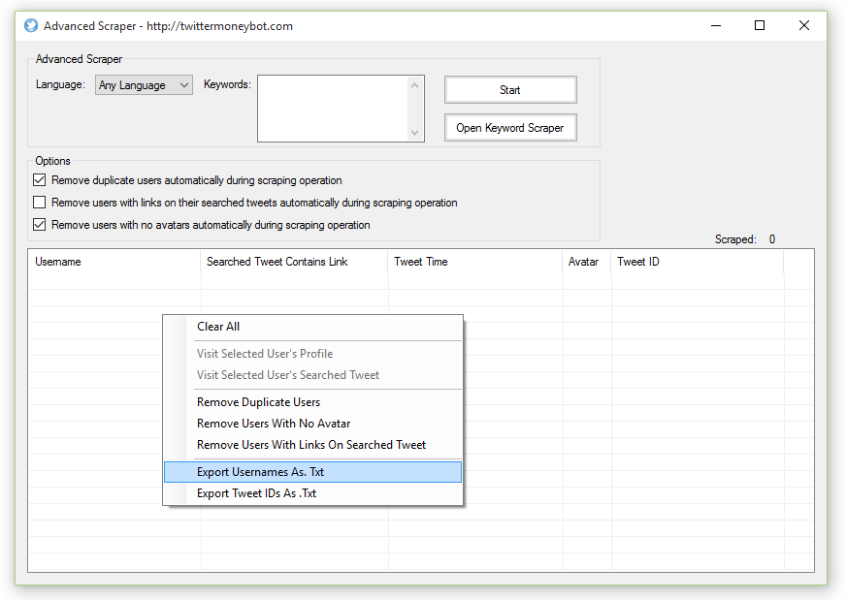Choose Clear All from context menu
This screenshot has width=846, height=600.
click(313, 327)
